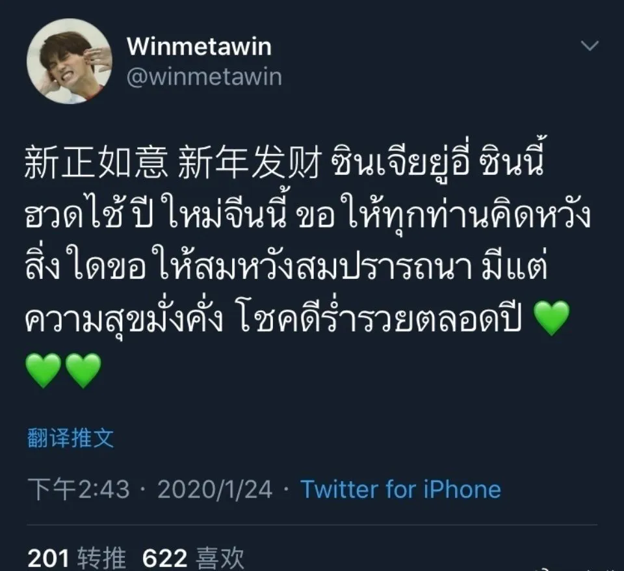Open the Twitter for iPhone source link
Viewport: 624px width, 571px height.
(401, 489)
